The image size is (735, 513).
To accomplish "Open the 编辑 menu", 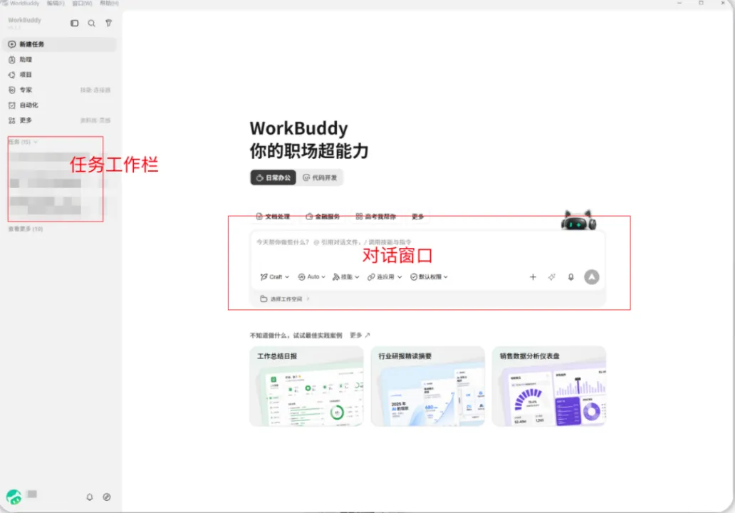I will [56, 4].
